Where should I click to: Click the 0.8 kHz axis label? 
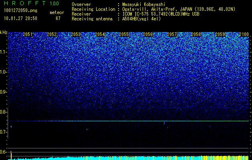[3, 112]
